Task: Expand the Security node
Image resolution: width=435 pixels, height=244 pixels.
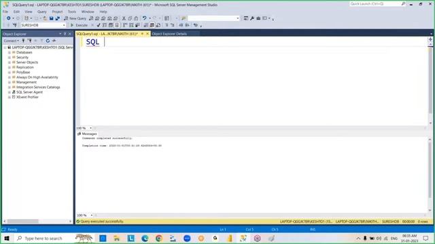Action: pos(10,57)
